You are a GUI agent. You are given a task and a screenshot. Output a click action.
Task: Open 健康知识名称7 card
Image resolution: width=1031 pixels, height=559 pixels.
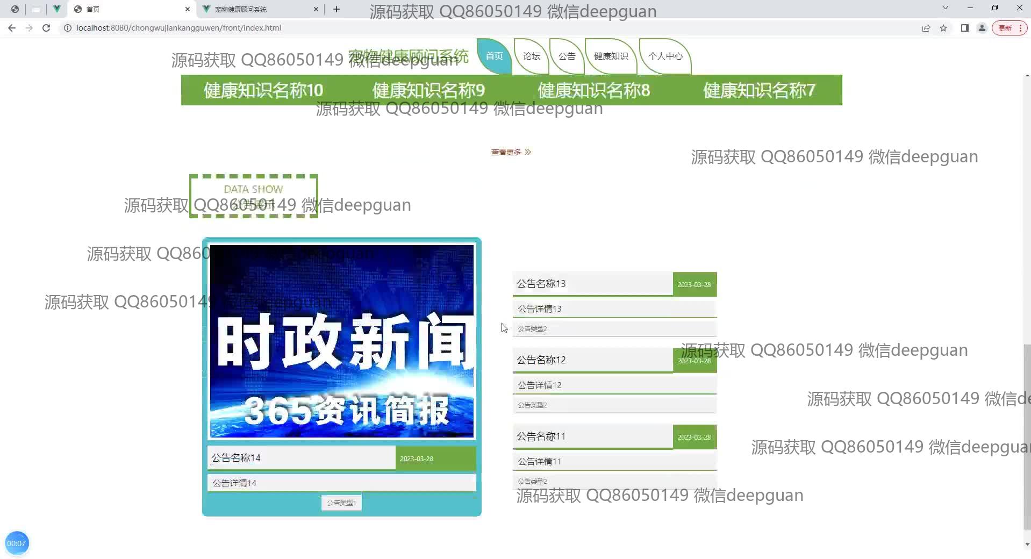tap(759, 90)
